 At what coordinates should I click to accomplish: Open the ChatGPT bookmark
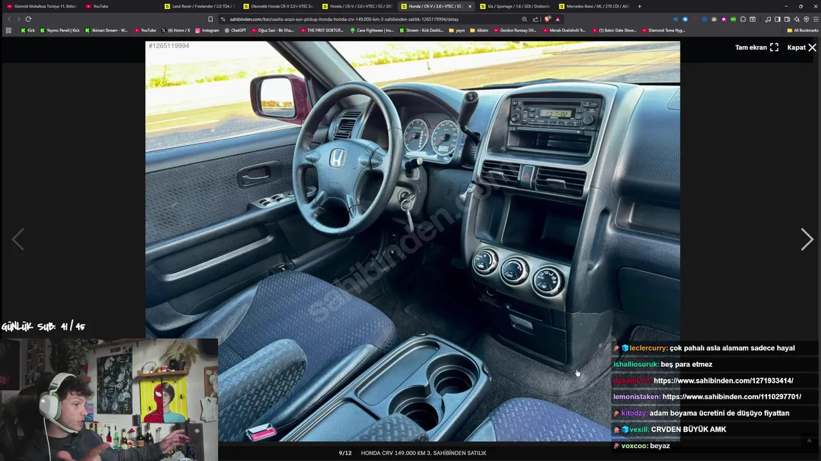click(x=235, y=30)
